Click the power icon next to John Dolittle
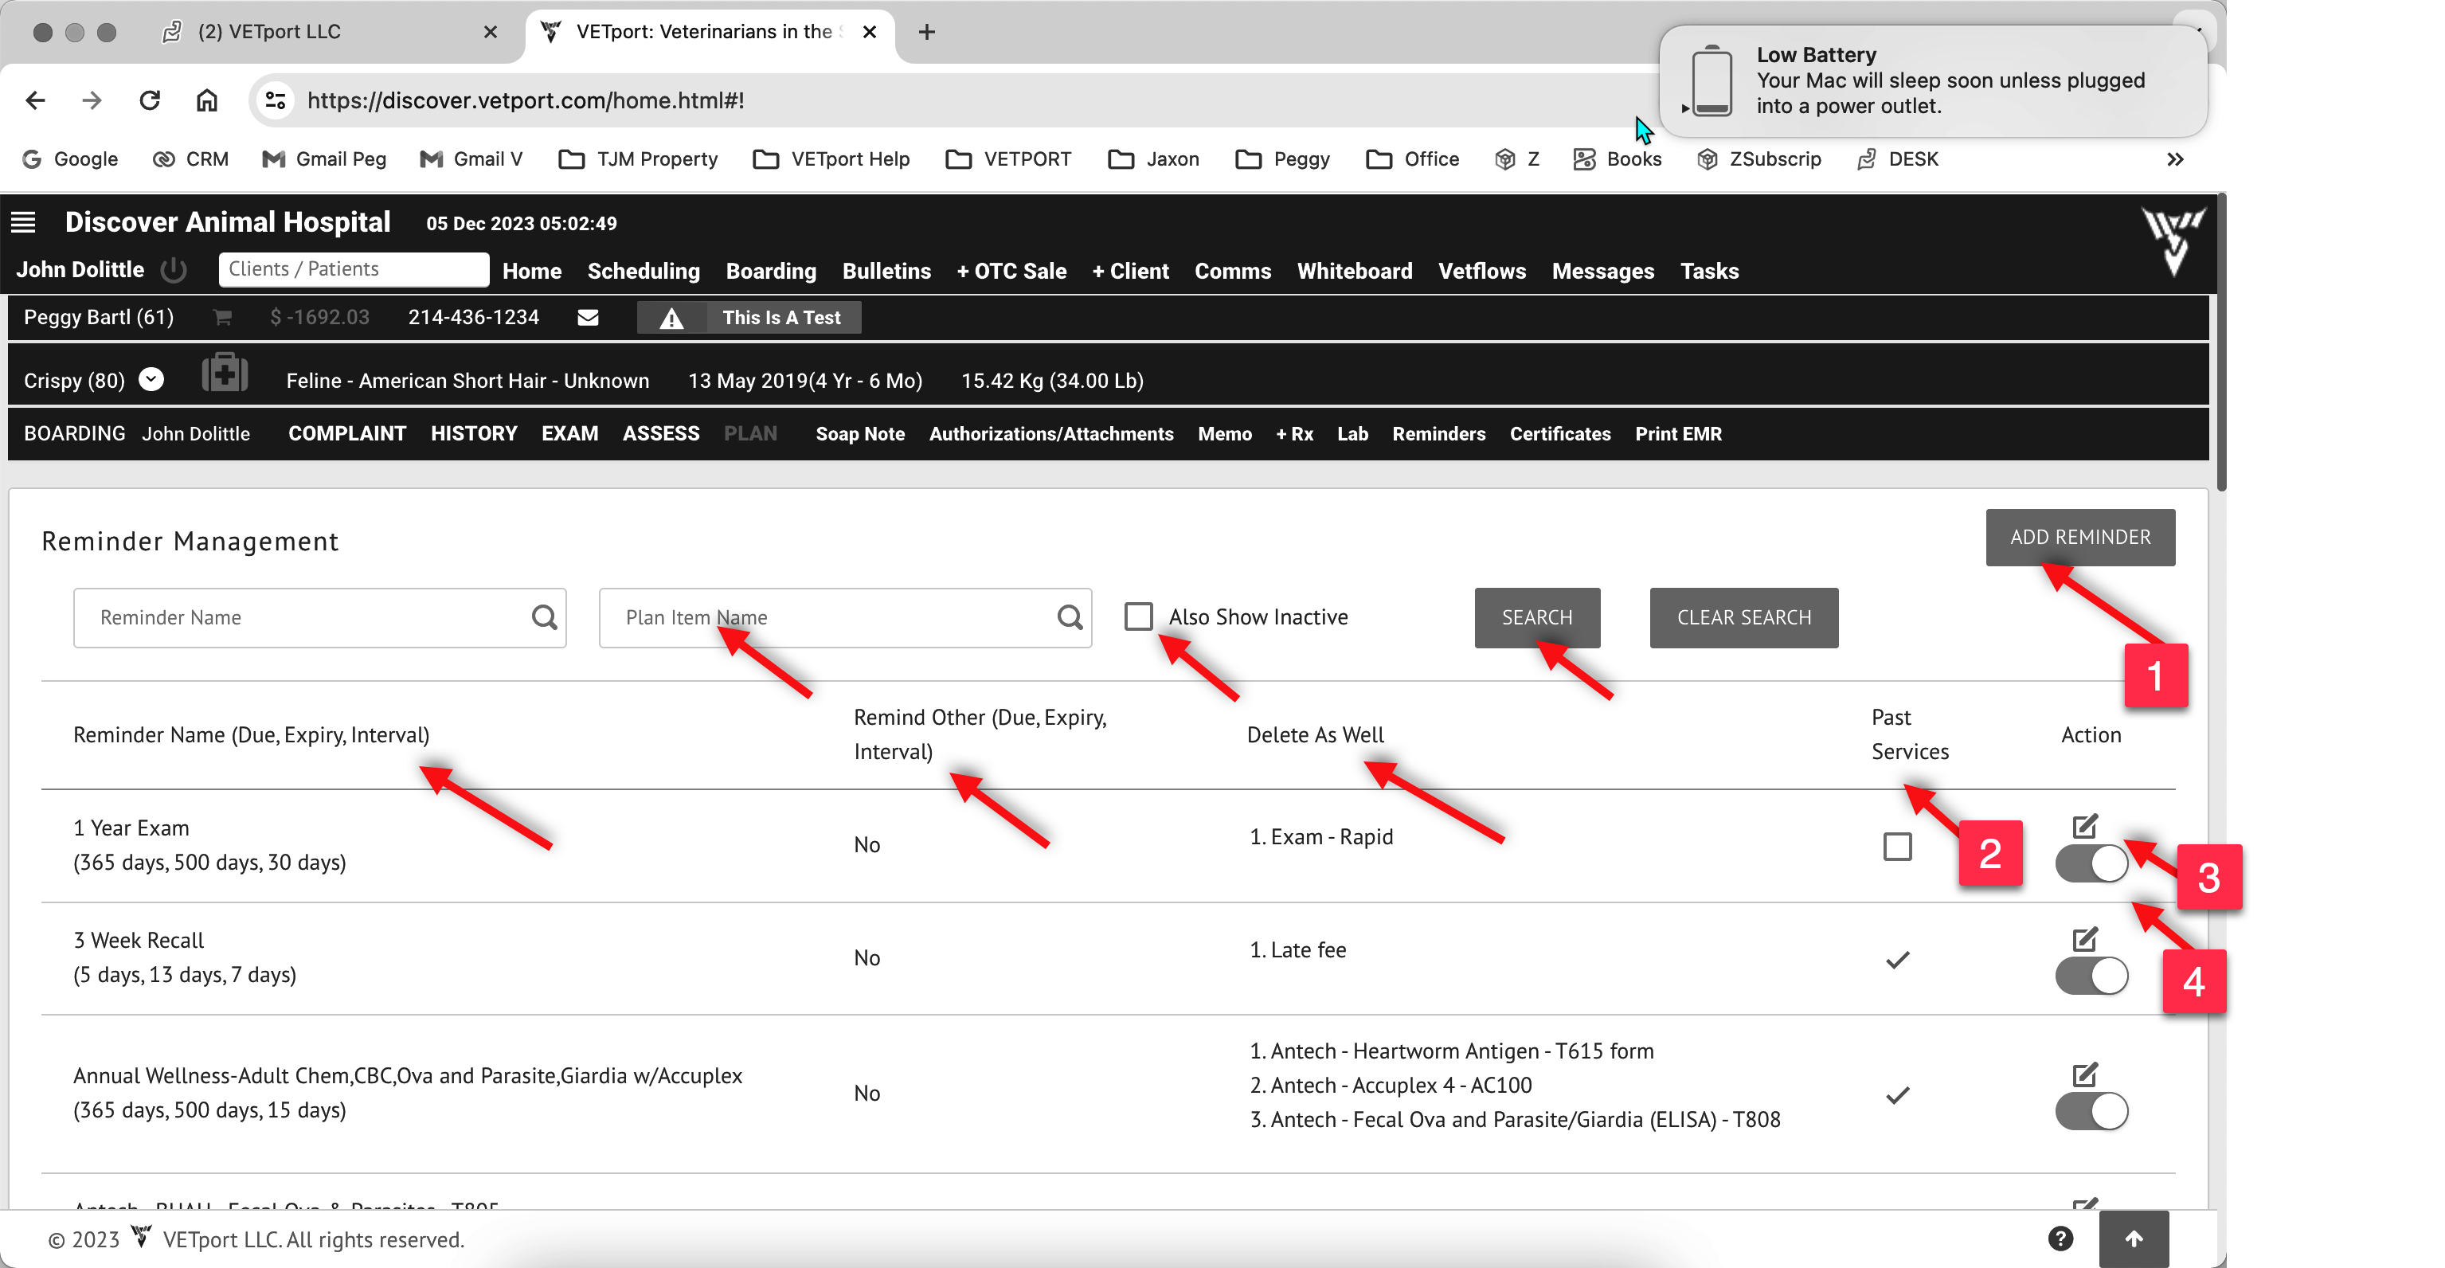This screenshot has width=2445, height=1268. 174,269
